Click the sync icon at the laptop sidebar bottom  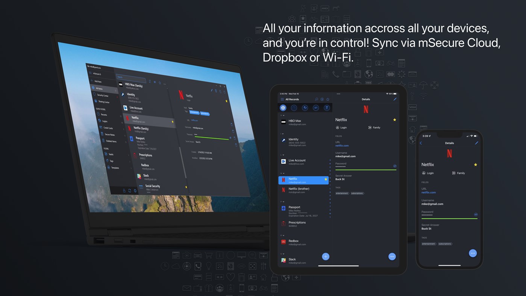(x=130, y=191)
